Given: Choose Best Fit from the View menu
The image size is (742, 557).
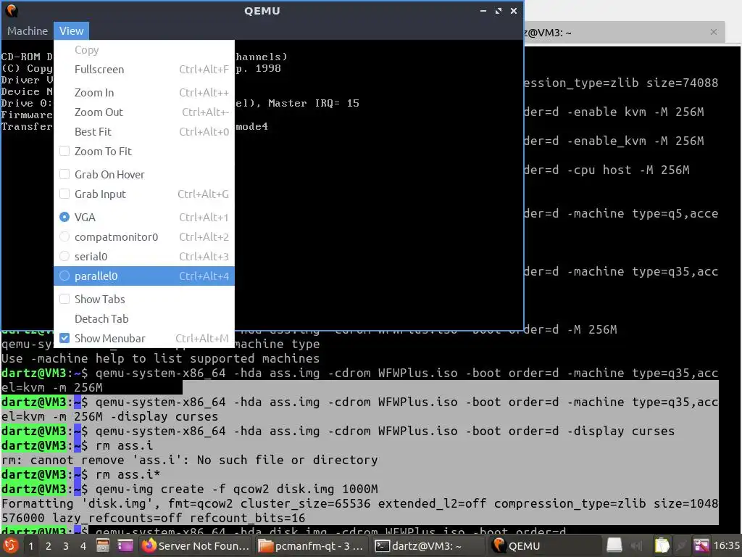Looking at the screenshot, I should [144, 132].
